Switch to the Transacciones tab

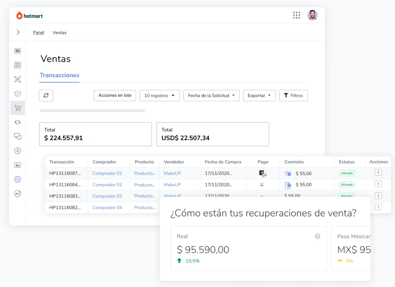[59, 75]
